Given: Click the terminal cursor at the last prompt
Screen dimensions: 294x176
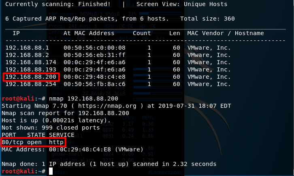Looking at the screenshot, I should 51,171.
